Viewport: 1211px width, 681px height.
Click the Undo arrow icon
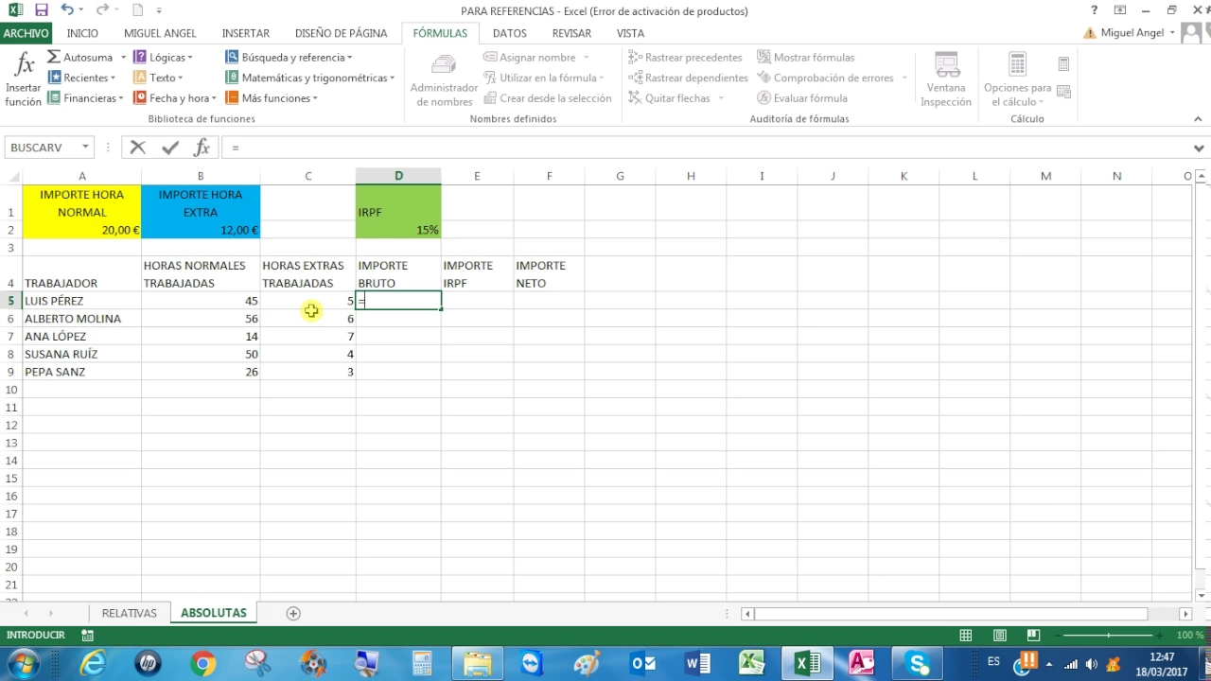pyautogui.click(x=67, y=10)
